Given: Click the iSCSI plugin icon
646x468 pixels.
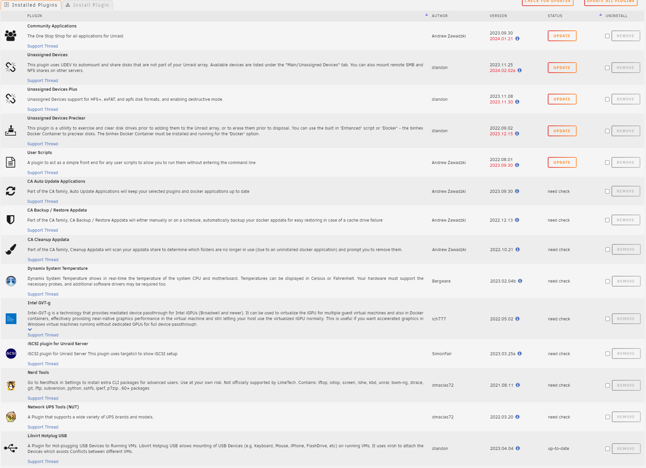Looking at the screenshot, I should click(11, 353).
